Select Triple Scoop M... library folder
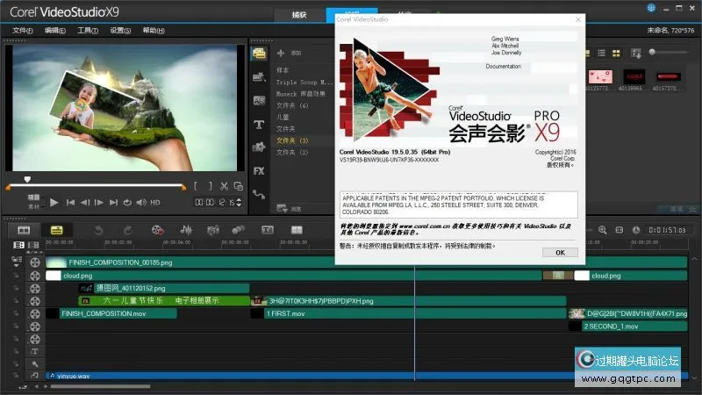Viewport: 702px width, 395px height. coord(304,83)
